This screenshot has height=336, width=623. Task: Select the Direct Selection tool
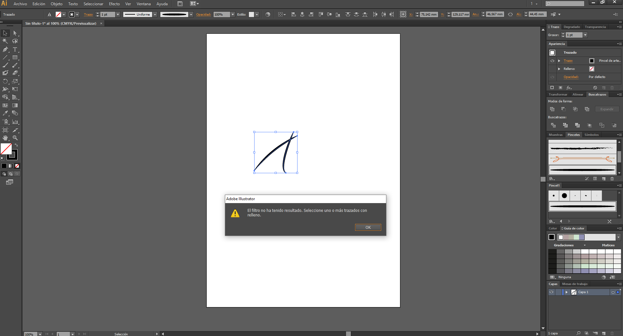(x=15, y=33)
